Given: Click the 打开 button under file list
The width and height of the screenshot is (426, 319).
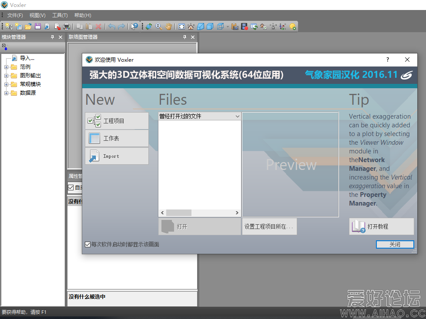Looking at the screenshot, I should pos(200,226).
